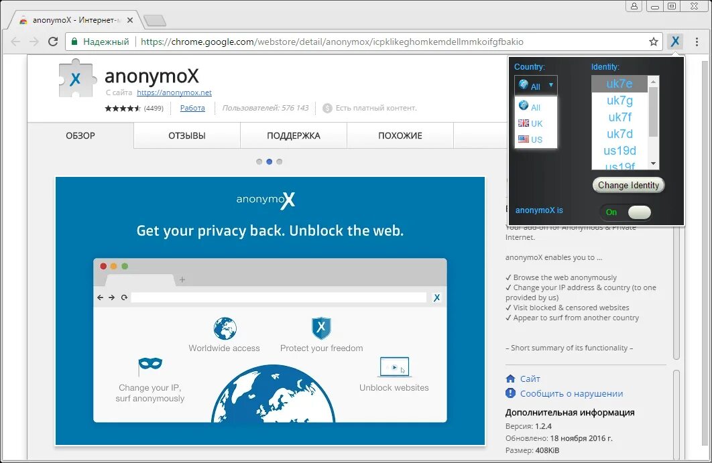712x463 pixels.
Task: Click the address bar URL
Action: tap(332, 42)
